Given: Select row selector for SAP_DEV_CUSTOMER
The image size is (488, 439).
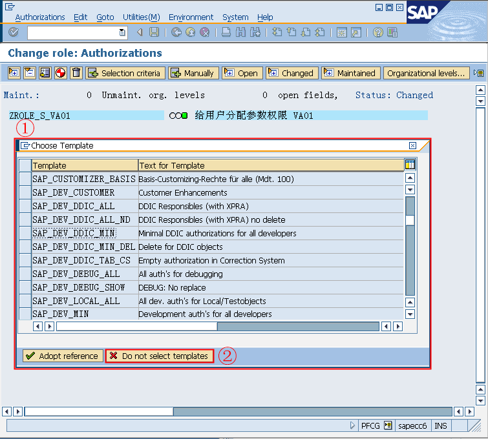Looking at the screenshot, I should (x=25, y=192).
